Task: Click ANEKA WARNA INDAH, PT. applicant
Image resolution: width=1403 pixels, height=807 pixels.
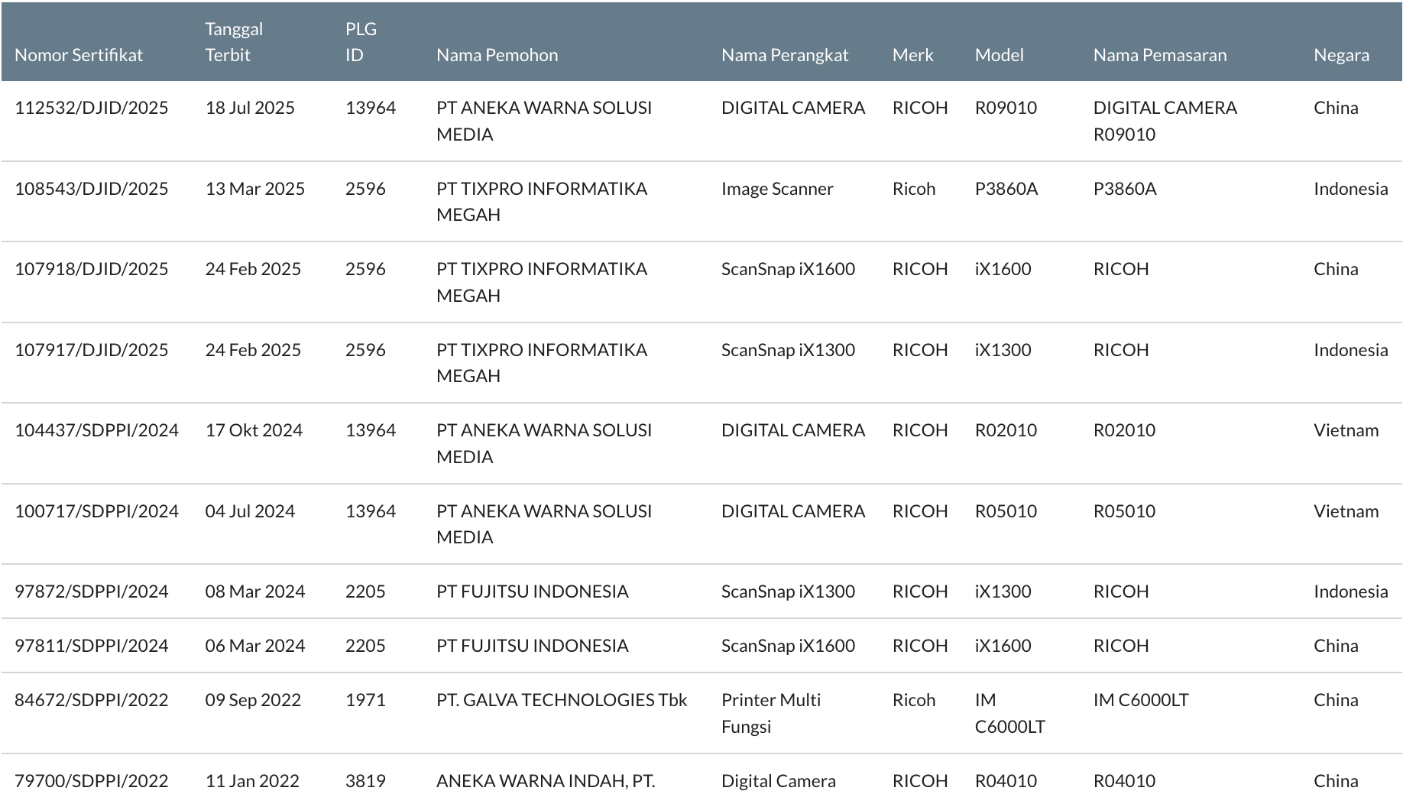Action: tap(546, 781)
